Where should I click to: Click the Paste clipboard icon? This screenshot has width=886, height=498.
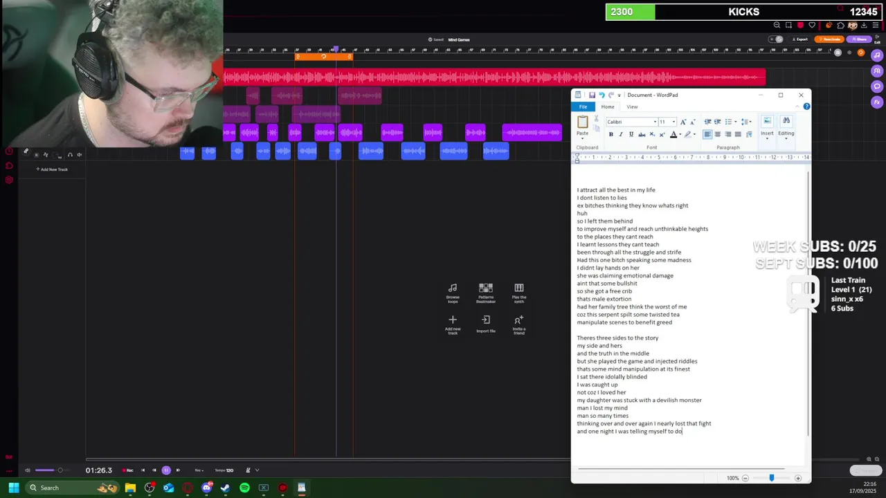point(583,122)
